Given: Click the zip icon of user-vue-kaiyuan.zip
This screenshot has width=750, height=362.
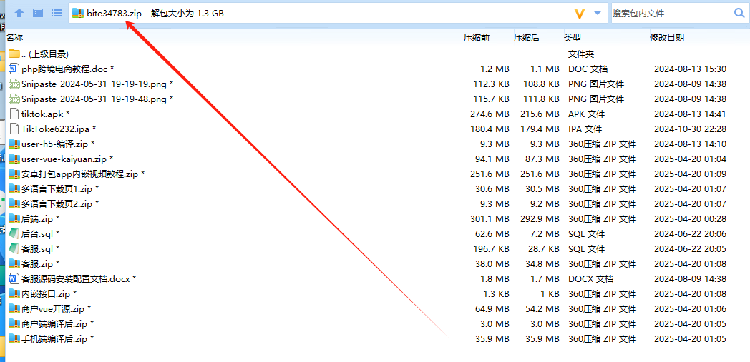Looking at the screenshot, I should coord(14,159).
